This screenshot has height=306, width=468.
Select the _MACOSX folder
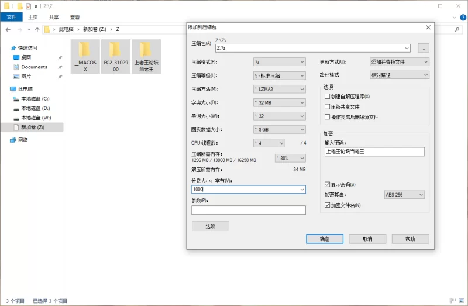tap(85, 56)
